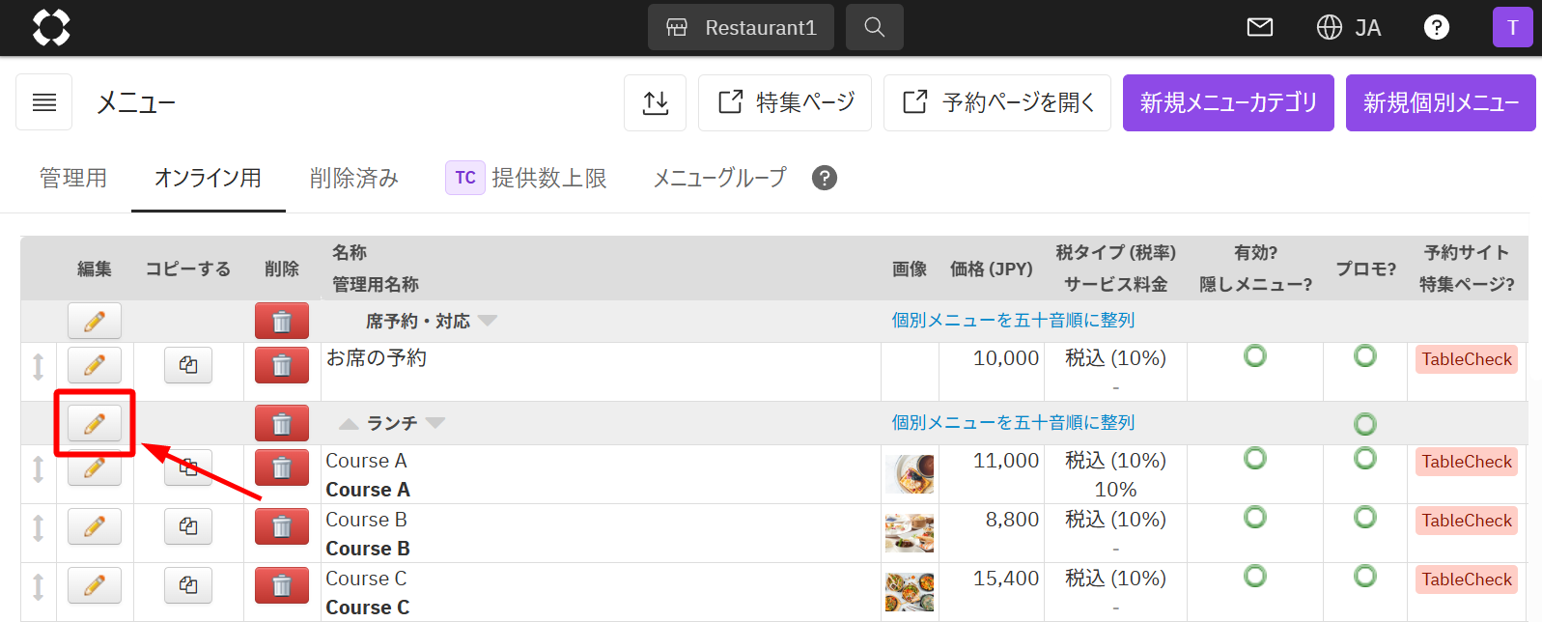
Task: Click the help question mark in header
Action: click(x=1437, y=27)
